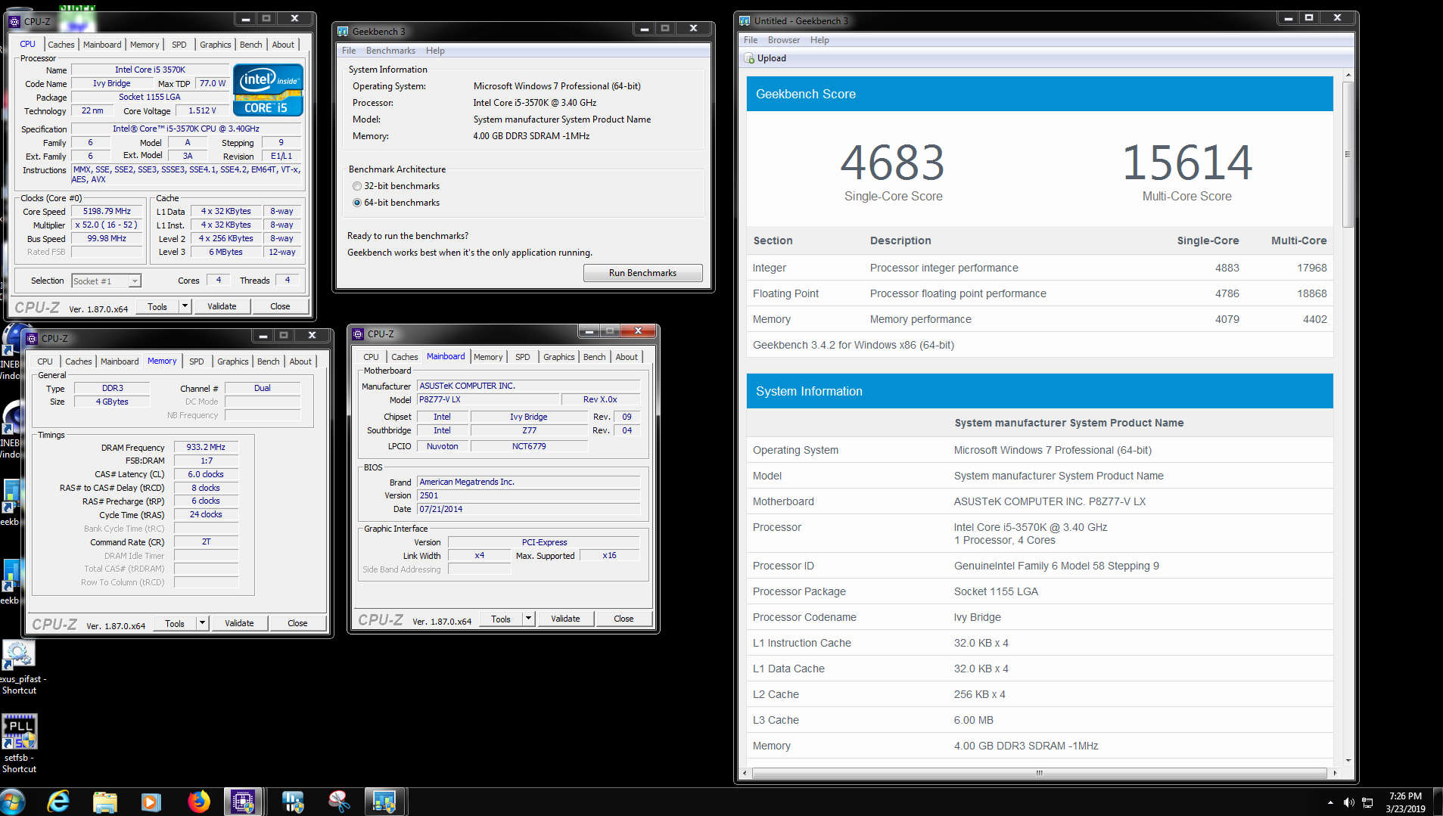Expand Tools dropdown arrow in CPU-Z Mainboard window
This screenshot has width=1443, height=816.
click(x=528, y=619)
